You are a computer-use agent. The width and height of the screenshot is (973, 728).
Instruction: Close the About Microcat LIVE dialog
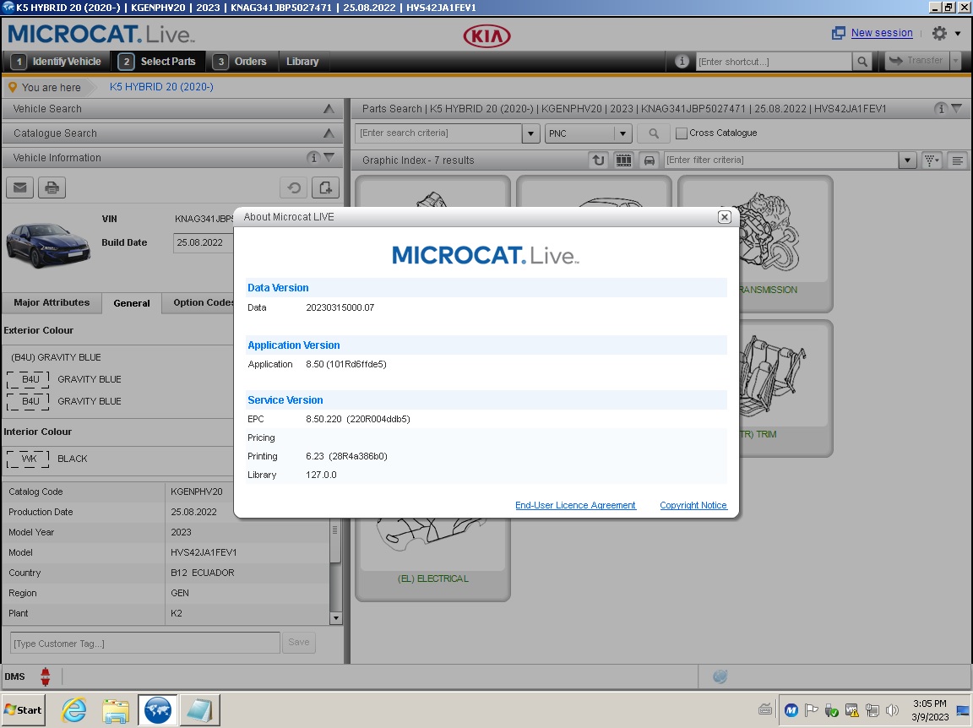pyautogui.click(x=724, y=216)
